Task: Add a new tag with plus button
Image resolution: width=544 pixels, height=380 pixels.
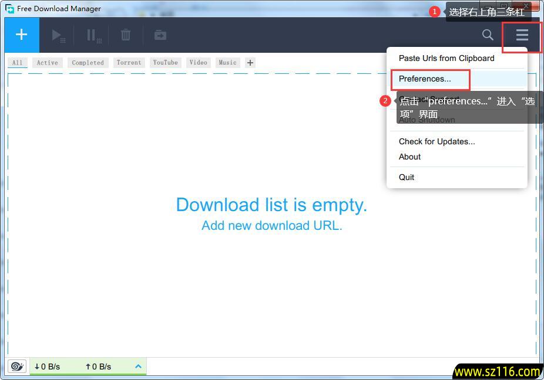Action: pyautogui.click(x=250, y=63)
